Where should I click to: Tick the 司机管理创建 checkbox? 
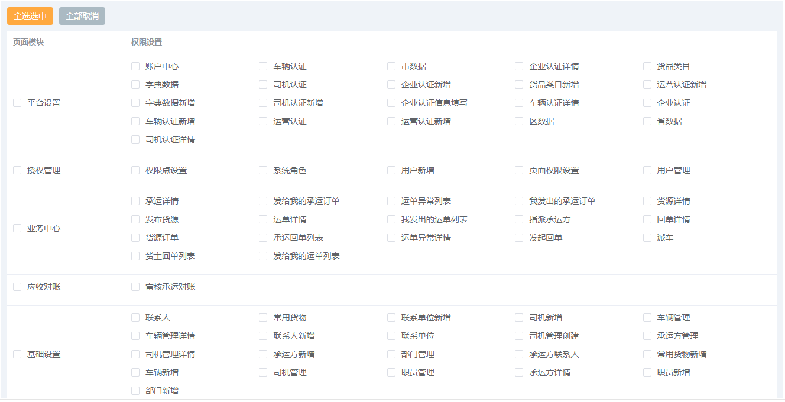pos(519,336)
